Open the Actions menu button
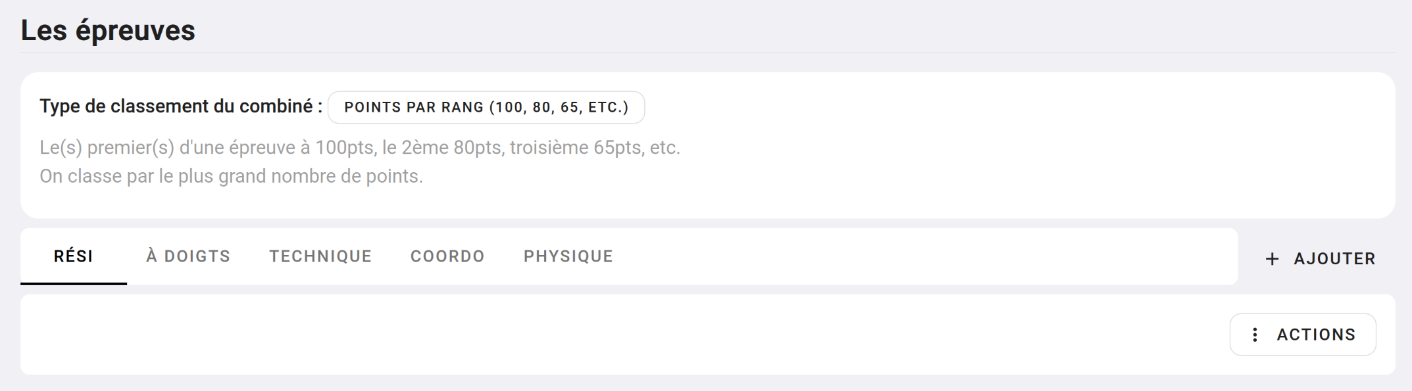The width and height of the screenshot is (1412, 391). 1302,334
